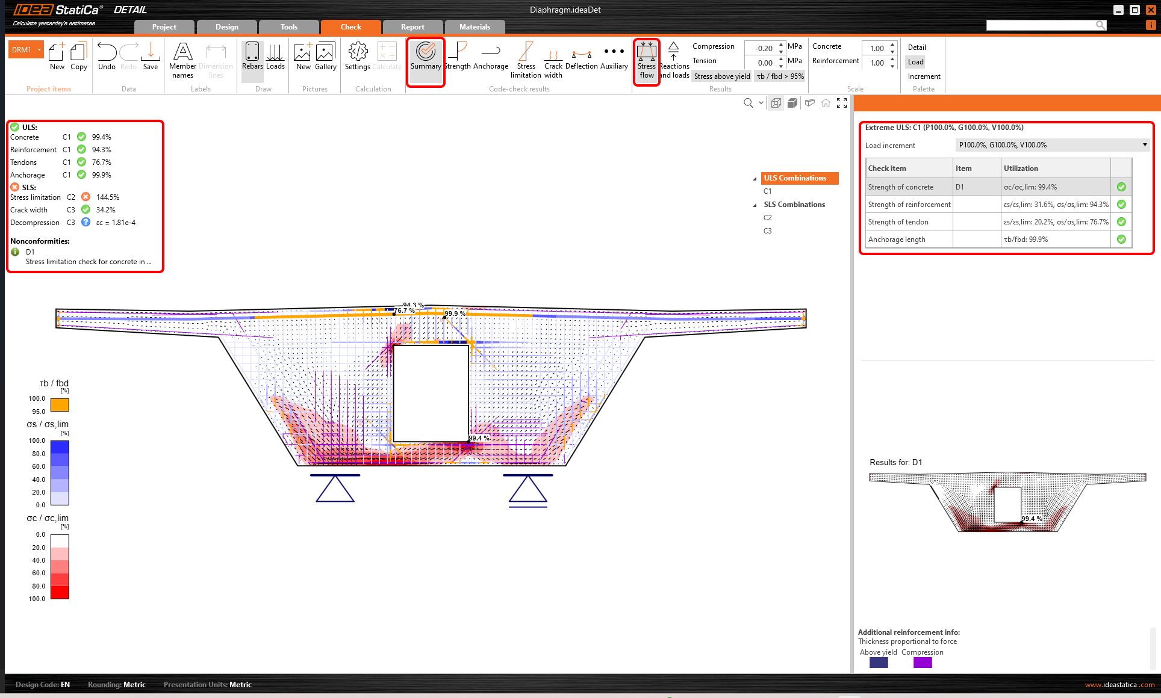Increase the Compression stress value stepper

[x=781, y=45]
